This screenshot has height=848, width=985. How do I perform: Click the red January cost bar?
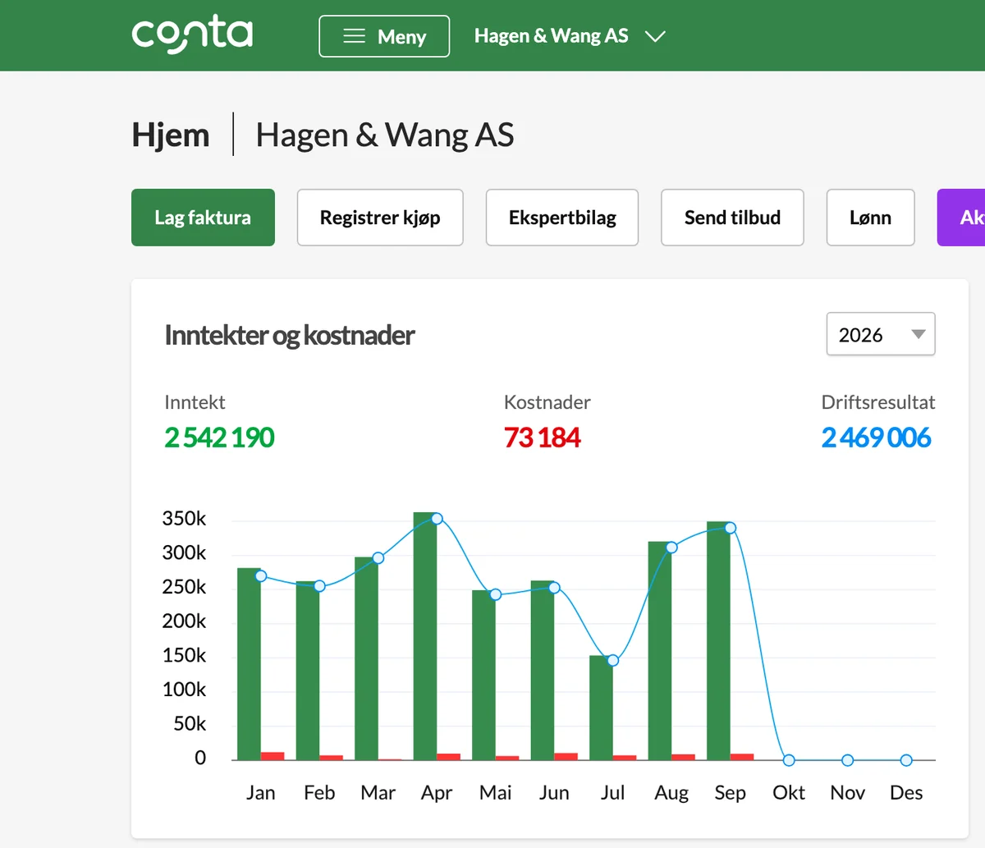click(x=273, y=756)
